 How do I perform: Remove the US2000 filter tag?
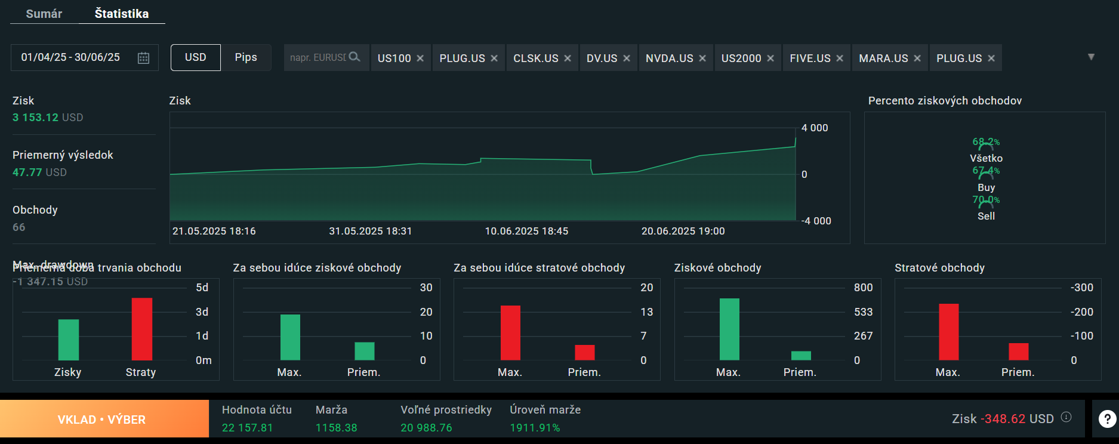pos(770,58)
